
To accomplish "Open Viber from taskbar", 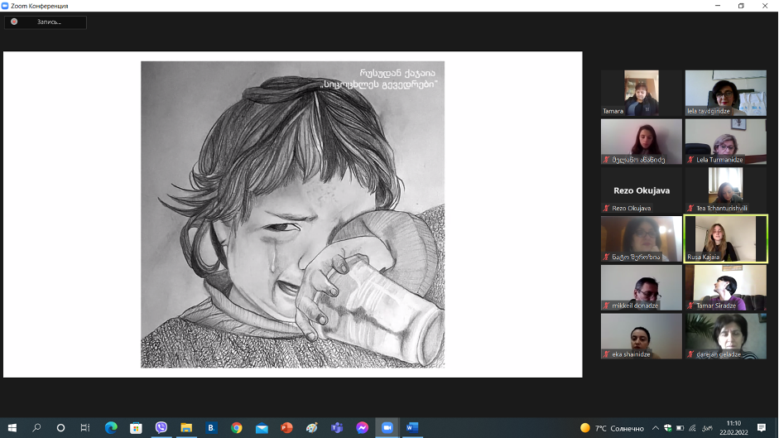I will (x=161, y=427).
